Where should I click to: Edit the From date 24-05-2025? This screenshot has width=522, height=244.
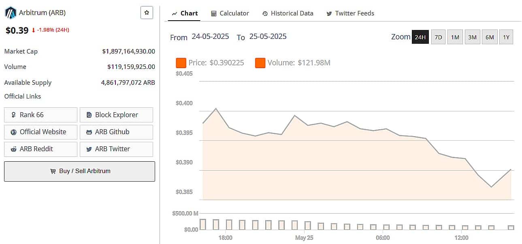point(210,36)
